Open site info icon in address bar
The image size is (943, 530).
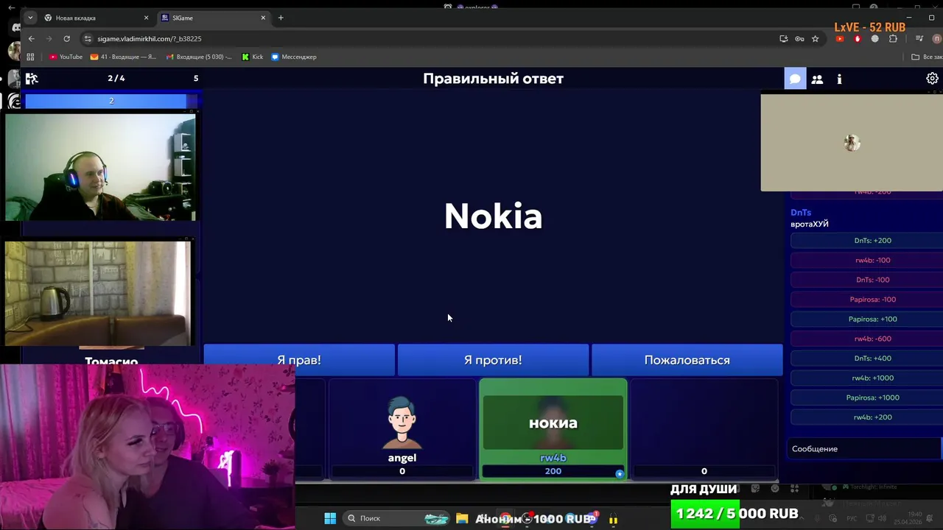tap(88, 38)
